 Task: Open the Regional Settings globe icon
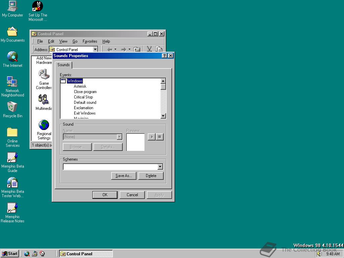[44, 125]
